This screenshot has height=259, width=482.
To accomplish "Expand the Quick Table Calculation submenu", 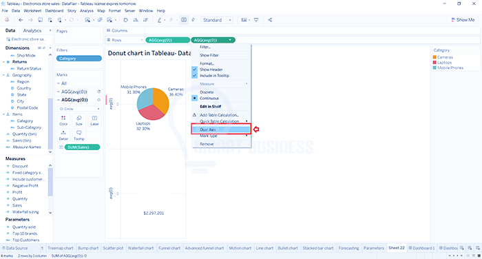I will pyautogui.click(x=221, y=121).
